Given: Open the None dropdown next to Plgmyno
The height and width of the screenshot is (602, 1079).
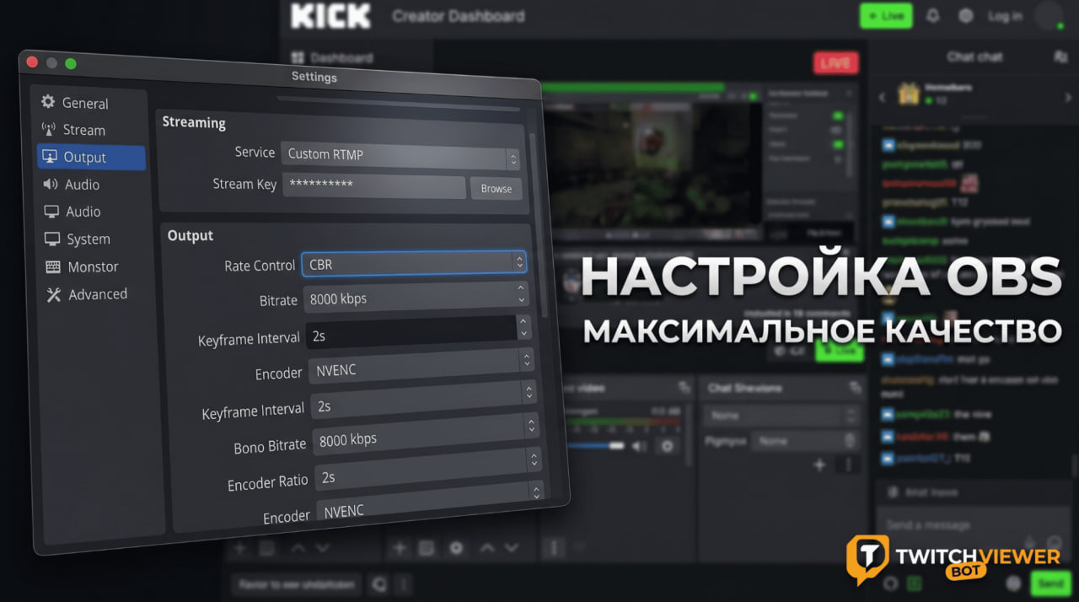Looking at the screenshot, I should pyautogui.click(x=806, y=440).
